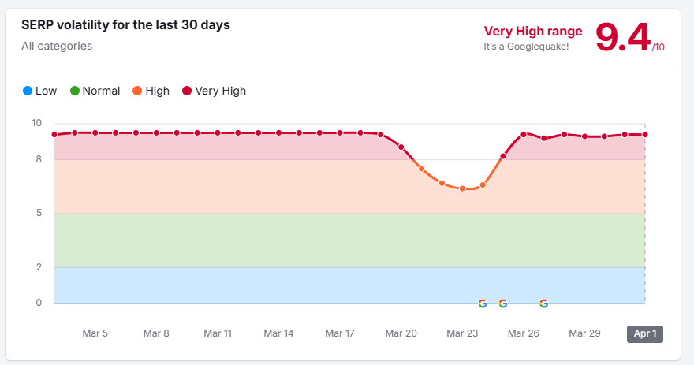Screen dimensions: 694x365
Task: Select the last data point above Apr 1
Action: [645, 134]
